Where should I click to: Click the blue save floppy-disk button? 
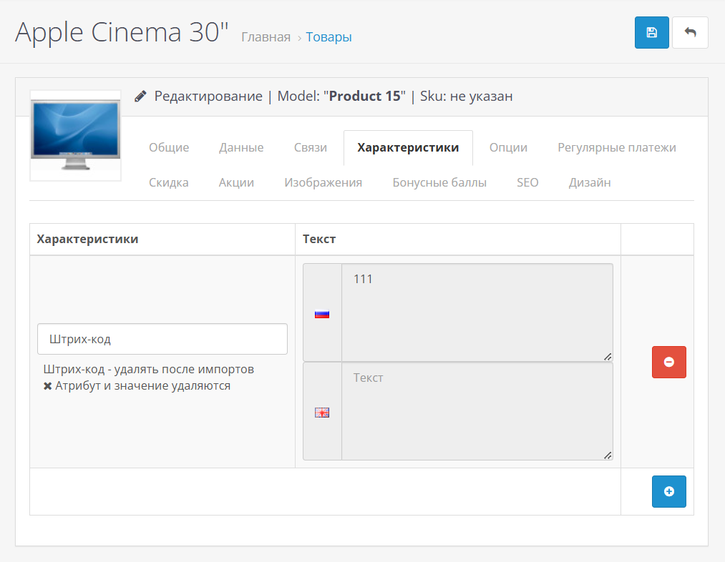(x=651, y=32)
